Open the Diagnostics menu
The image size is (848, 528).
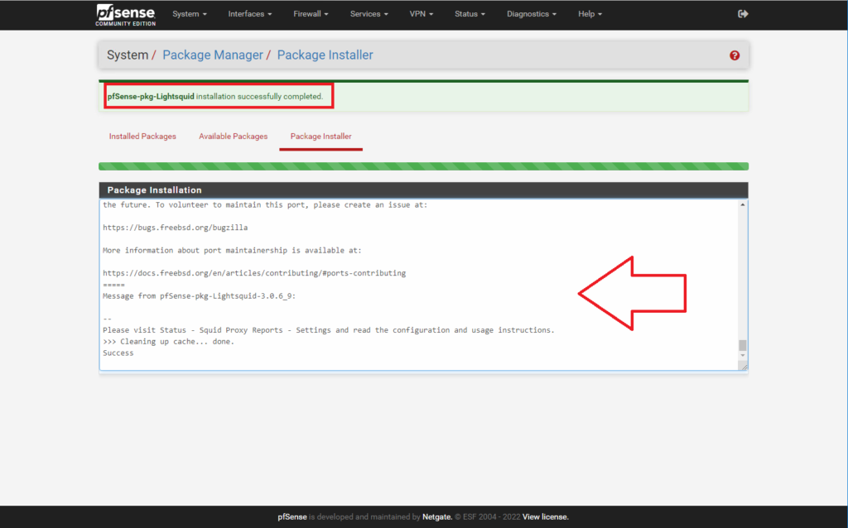coord(531,14)
